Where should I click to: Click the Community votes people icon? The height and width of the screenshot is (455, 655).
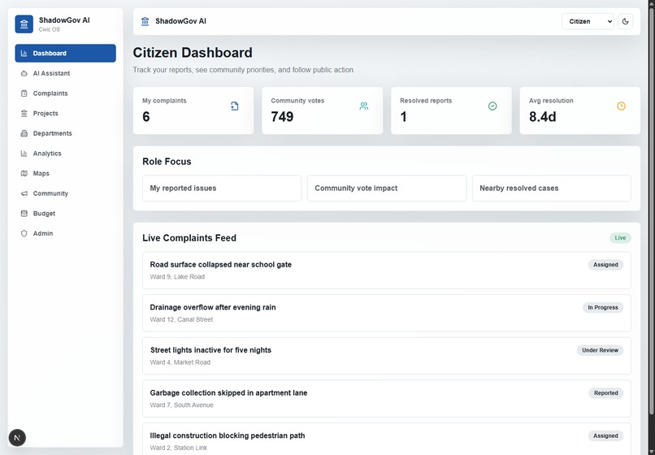[x=364, y=106]
